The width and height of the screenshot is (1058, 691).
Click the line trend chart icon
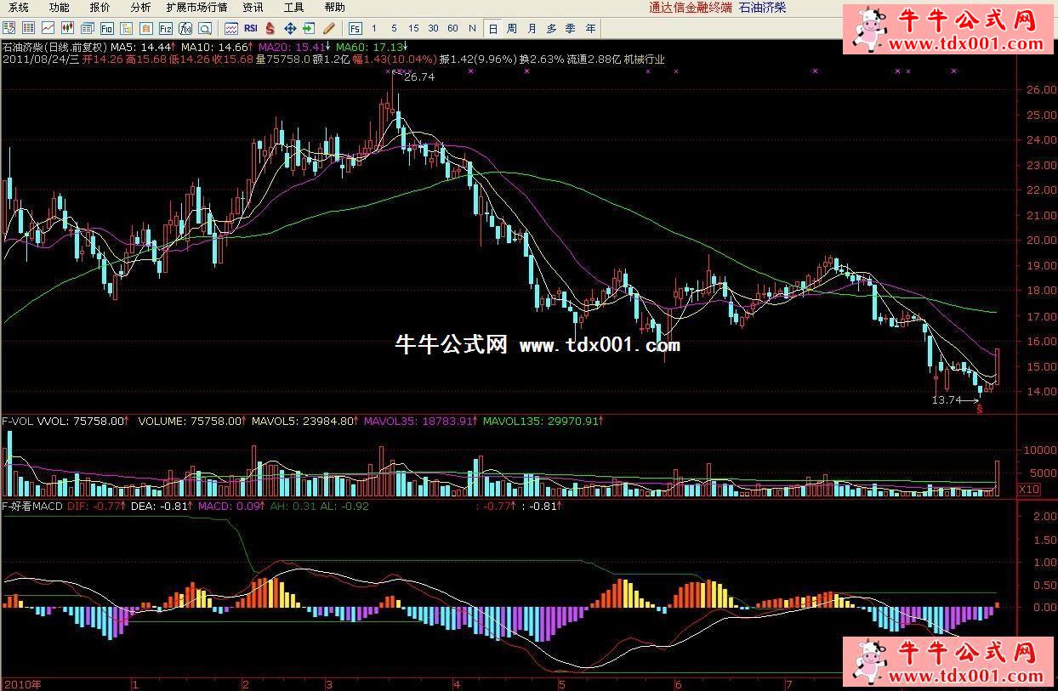(x=48, y=28)
